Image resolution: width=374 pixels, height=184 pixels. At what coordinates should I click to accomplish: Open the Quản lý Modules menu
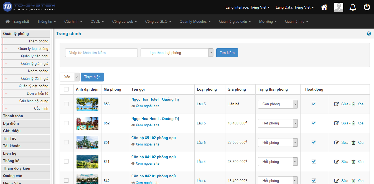(x=195, y=21)
